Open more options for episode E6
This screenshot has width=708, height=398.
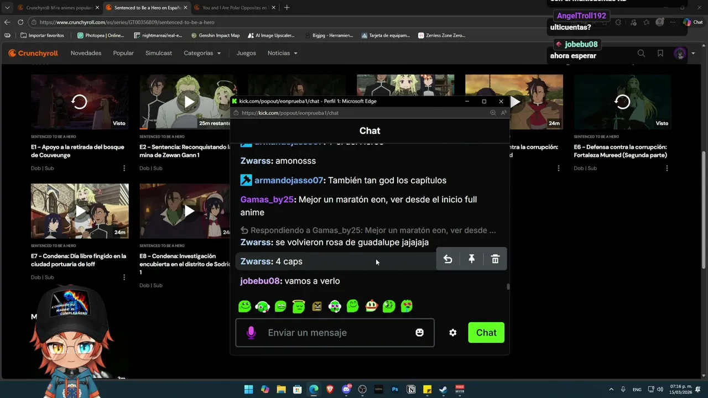coord(667,168)
